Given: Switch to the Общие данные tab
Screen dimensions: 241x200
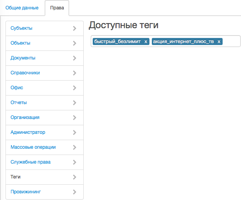Looking at the screenshot, I should [x=22, y=8].
